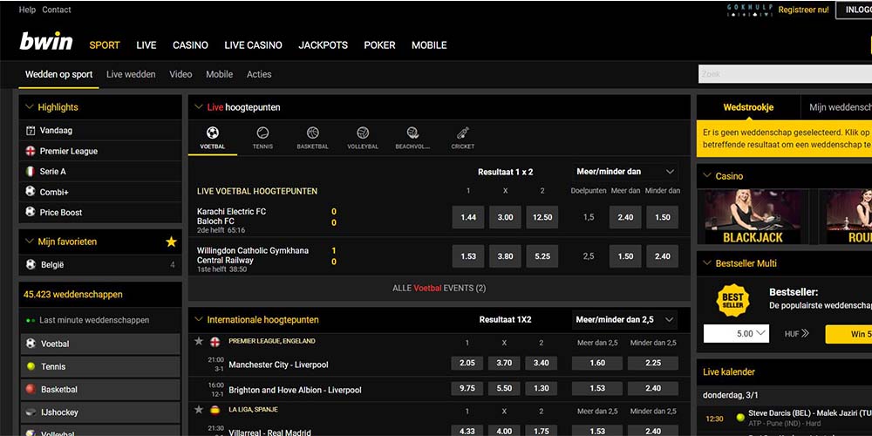Open the Meer/minder dan dropdown

[x=624, y=172]
